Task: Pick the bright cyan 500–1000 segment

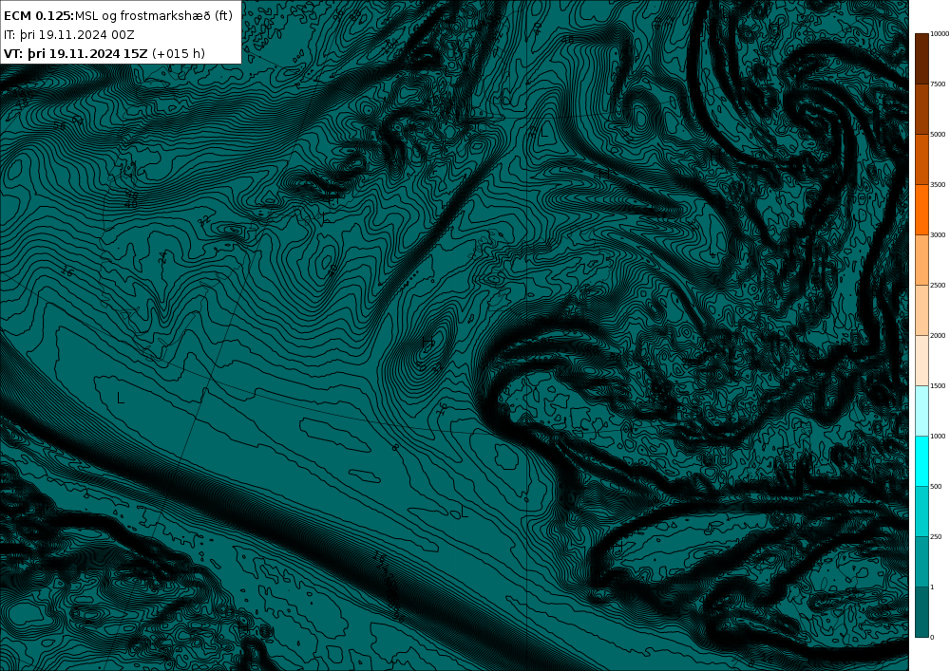Action: pos(921,461)
